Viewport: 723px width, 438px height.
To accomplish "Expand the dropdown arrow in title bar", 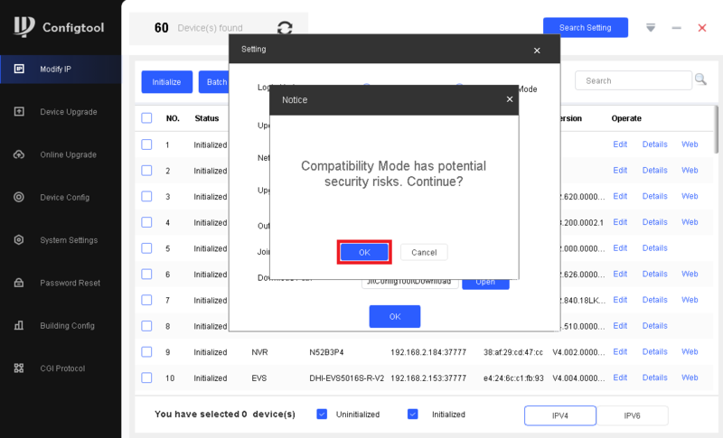I will 651,28.
